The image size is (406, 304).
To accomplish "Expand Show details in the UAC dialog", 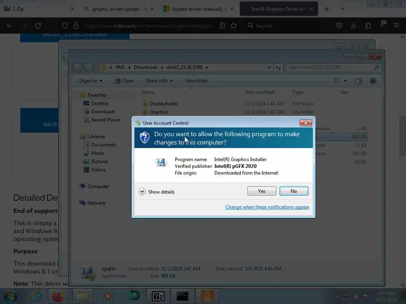I will click(156, 192).
